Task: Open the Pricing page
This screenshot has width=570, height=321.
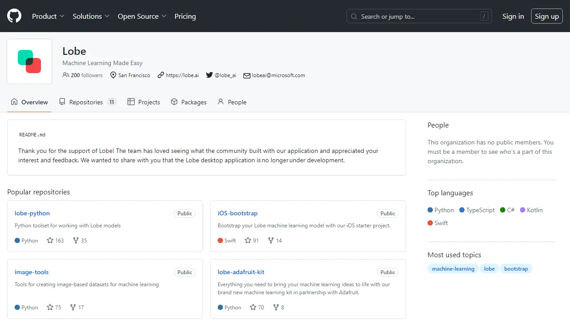Action: click(185, 16)
